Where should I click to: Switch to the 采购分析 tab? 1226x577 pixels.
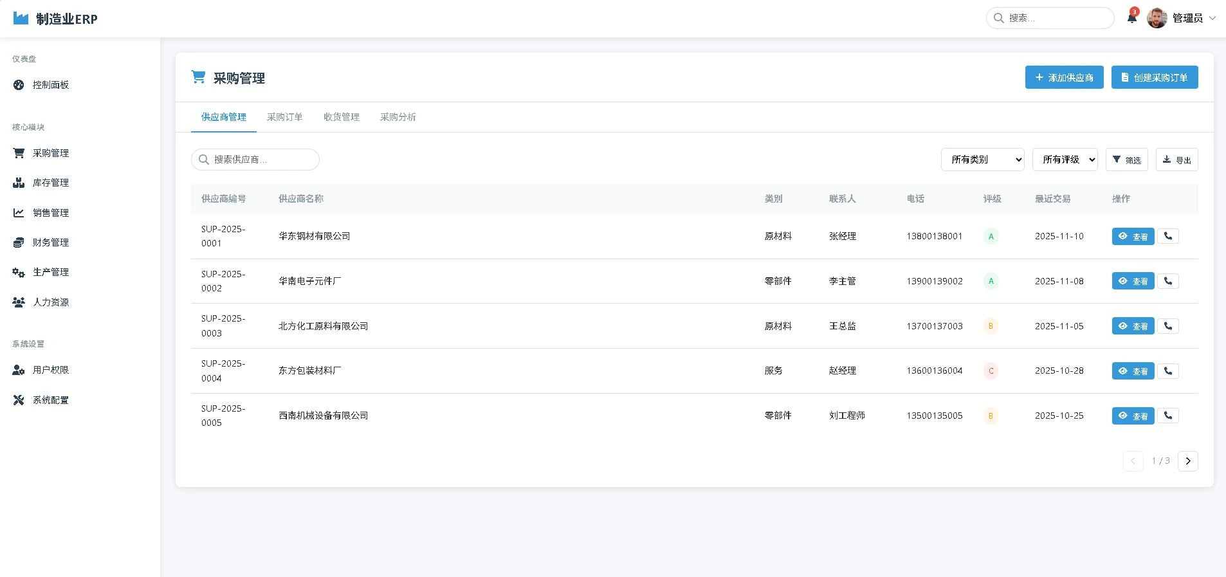coord(398,117)
